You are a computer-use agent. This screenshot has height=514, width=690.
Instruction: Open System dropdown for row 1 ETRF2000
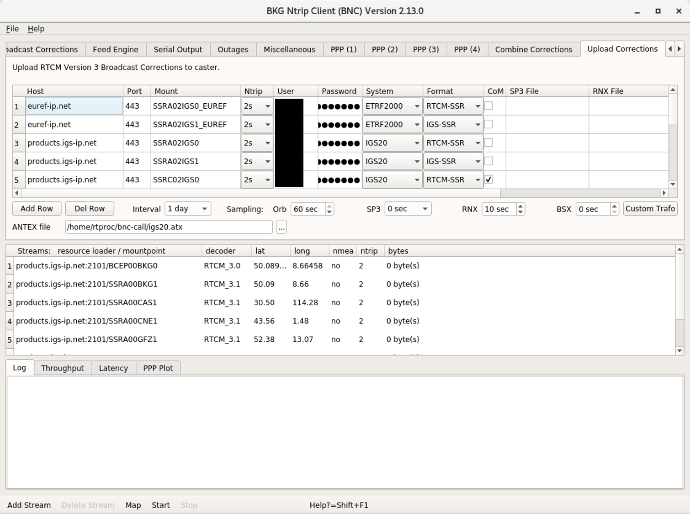pyautogui.click(x=392, y=106)
